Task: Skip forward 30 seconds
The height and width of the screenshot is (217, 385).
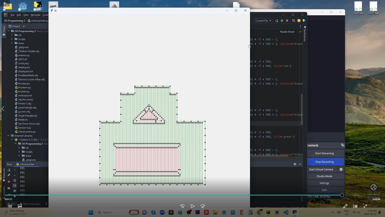Action: (x=203, y=206)
